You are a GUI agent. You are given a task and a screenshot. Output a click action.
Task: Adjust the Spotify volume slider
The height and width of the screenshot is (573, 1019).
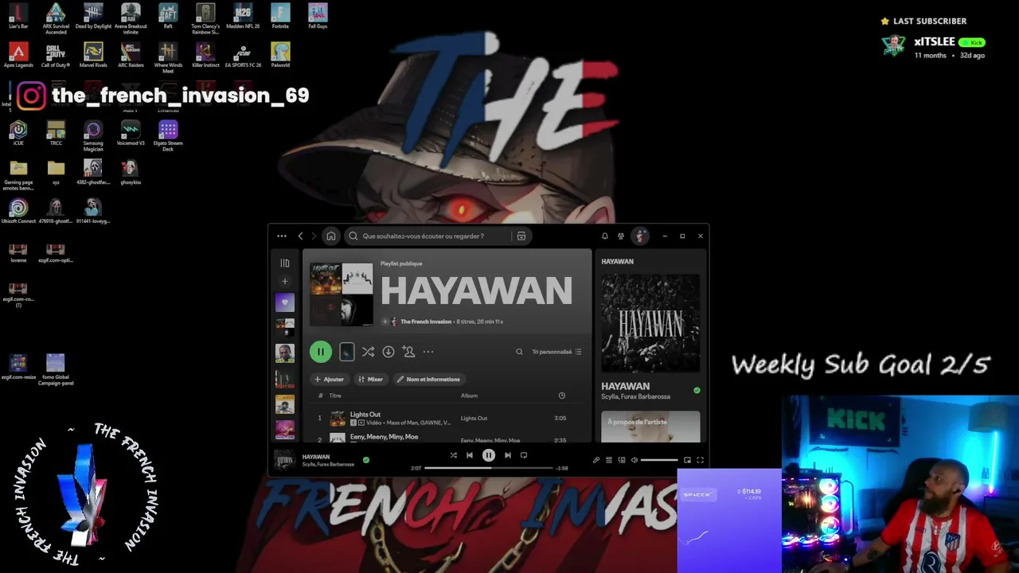(x=659, y=460)
